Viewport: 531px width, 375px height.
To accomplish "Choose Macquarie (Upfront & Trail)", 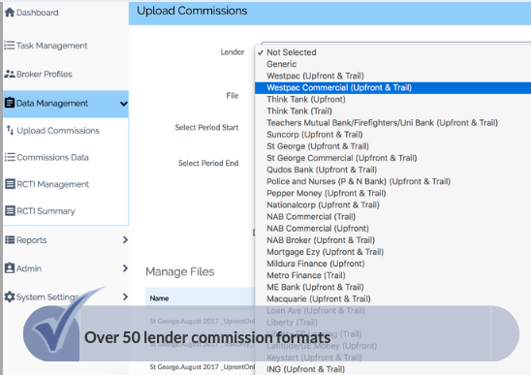I will pos(319,298).
